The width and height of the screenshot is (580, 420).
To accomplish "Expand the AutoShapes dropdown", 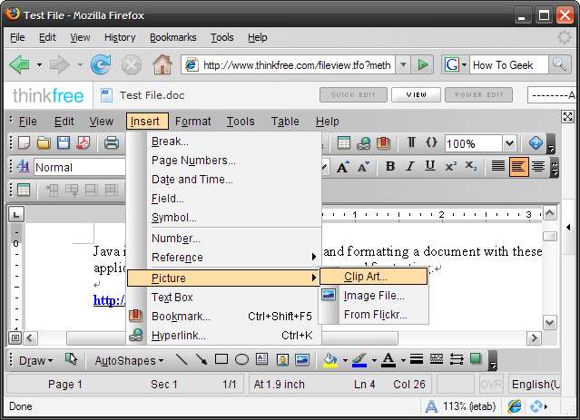I will [x=129, y=360].
